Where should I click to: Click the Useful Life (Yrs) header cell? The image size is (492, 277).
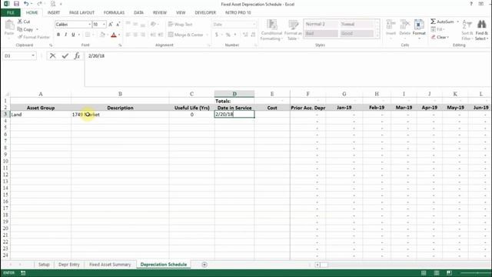coord(191,108)
